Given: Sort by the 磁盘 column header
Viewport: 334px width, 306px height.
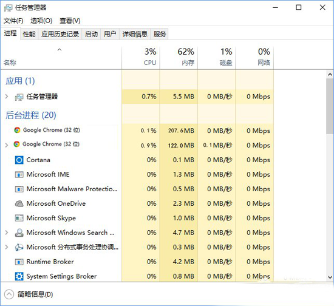Looking at the screenshot, I should click(217, 58).
